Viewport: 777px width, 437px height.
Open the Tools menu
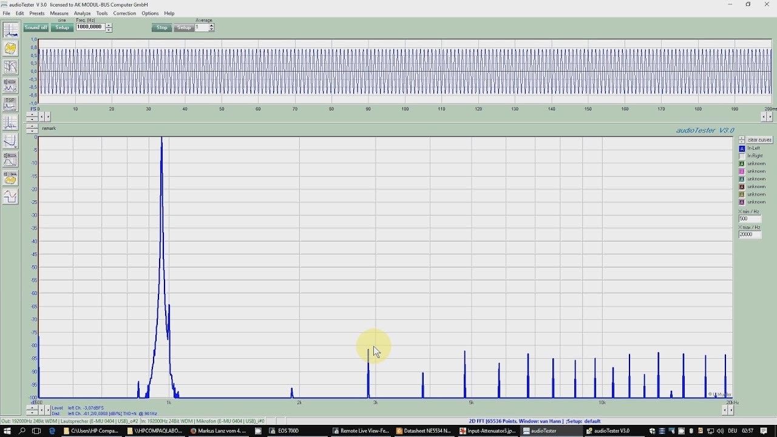coord(102,13)
